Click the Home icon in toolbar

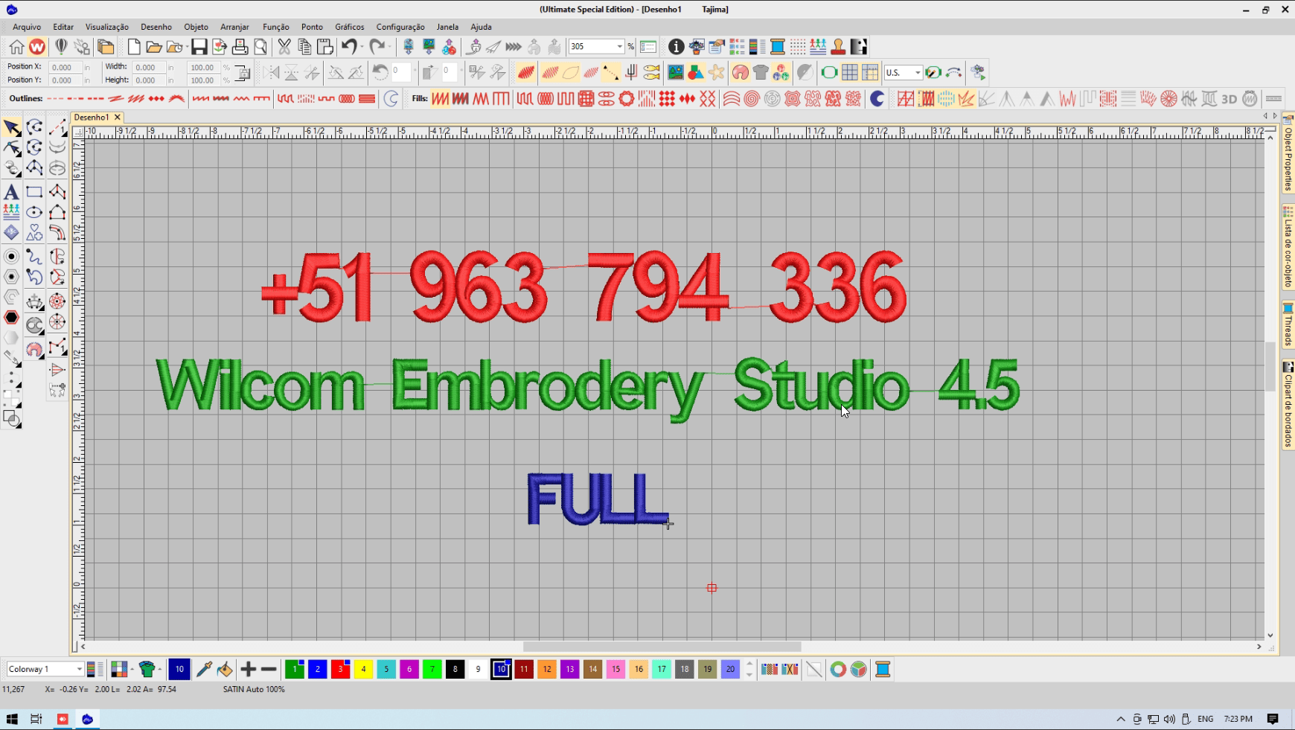coord(16,47)
